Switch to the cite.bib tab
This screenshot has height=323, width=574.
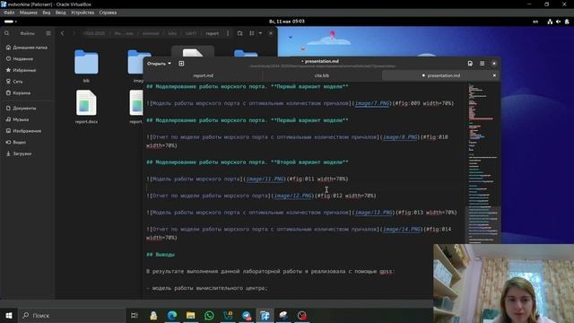322,75
